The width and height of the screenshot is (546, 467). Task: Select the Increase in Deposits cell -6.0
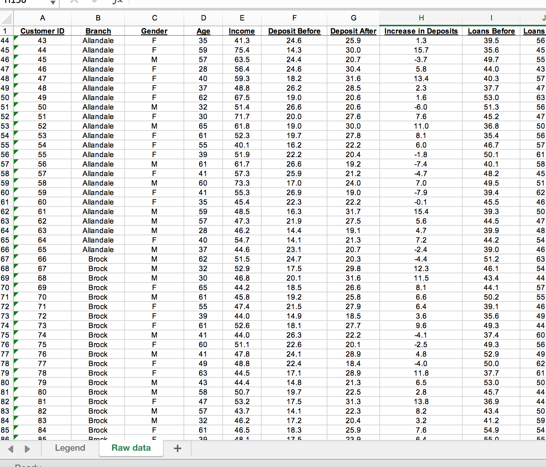coord(421,107)
